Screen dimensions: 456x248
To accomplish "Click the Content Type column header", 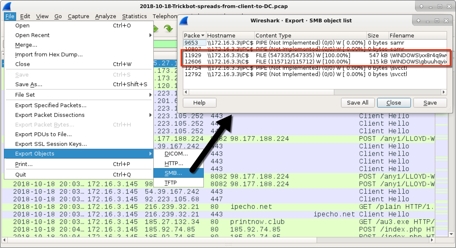I will 310,35.
